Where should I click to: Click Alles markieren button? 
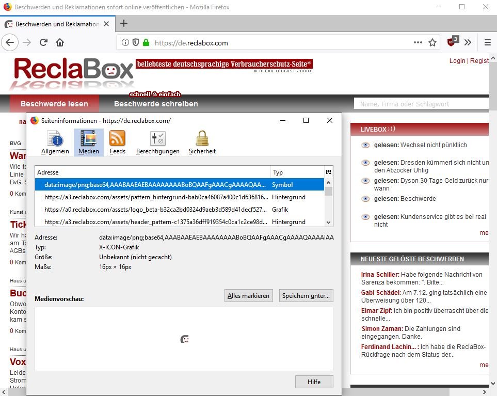click(249, 295)
